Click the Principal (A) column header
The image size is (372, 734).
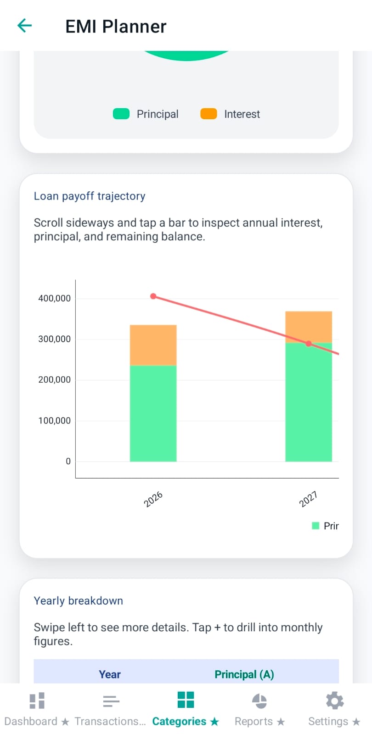click(x=244, y=674)
